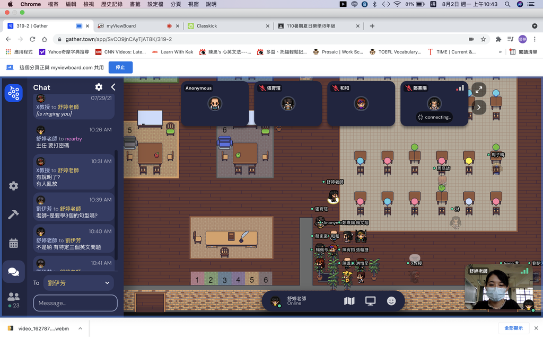Open the Chrome profile avatar
The width and height of the screenshot is (543, 339).
pos(522,39)
